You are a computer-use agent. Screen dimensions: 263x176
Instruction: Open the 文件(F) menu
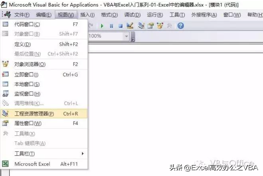(x=22, y=15)
